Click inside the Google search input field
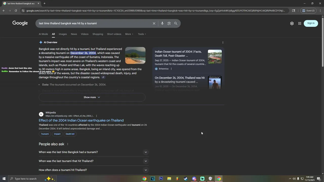This screenshot has width=324, height=182. point(94,24)
